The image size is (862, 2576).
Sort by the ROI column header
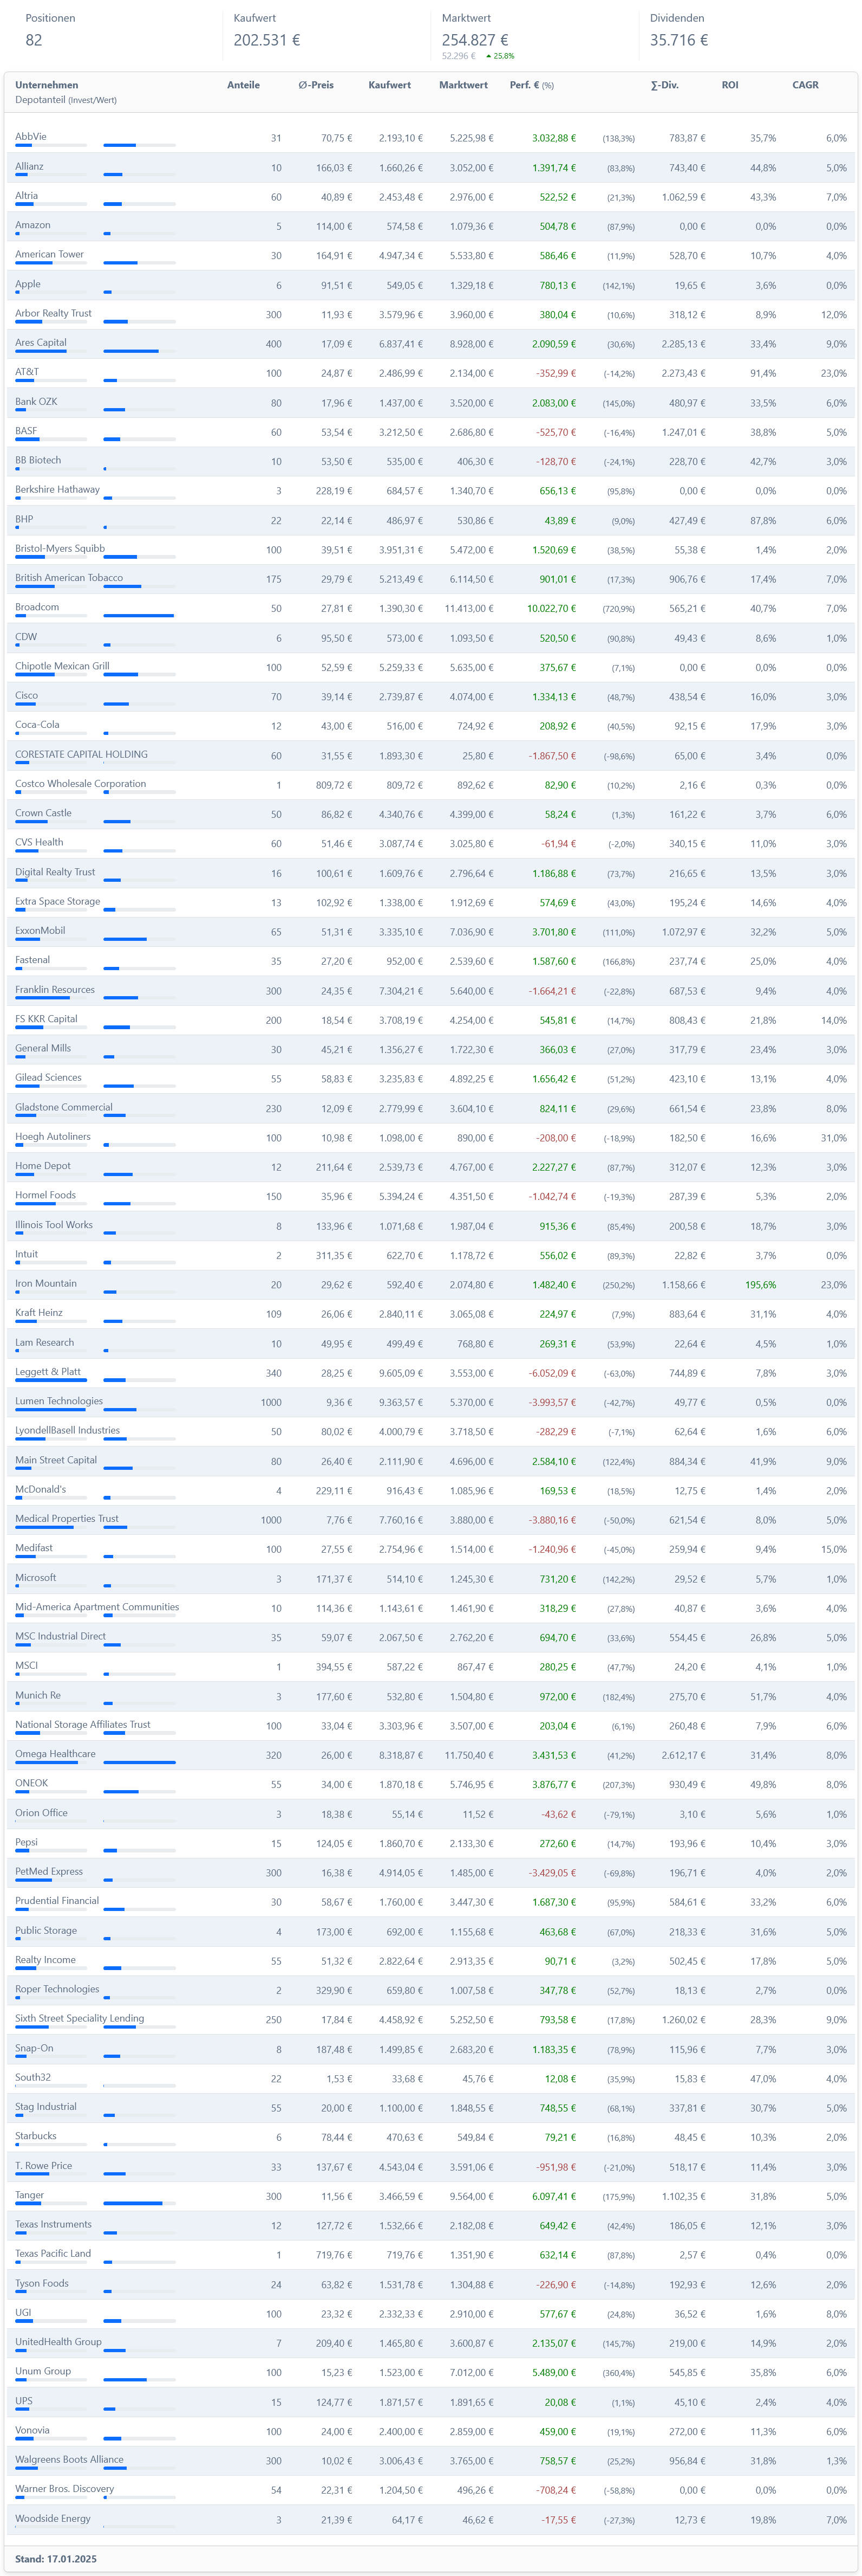[730, 85]
